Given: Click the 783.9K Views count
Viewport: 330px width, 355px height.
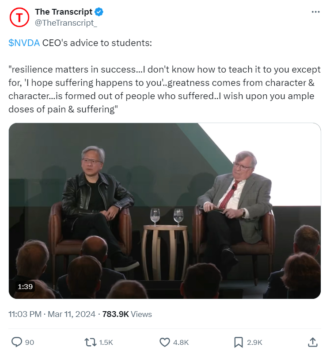Looking at the screenshot, I should [127, 314].
